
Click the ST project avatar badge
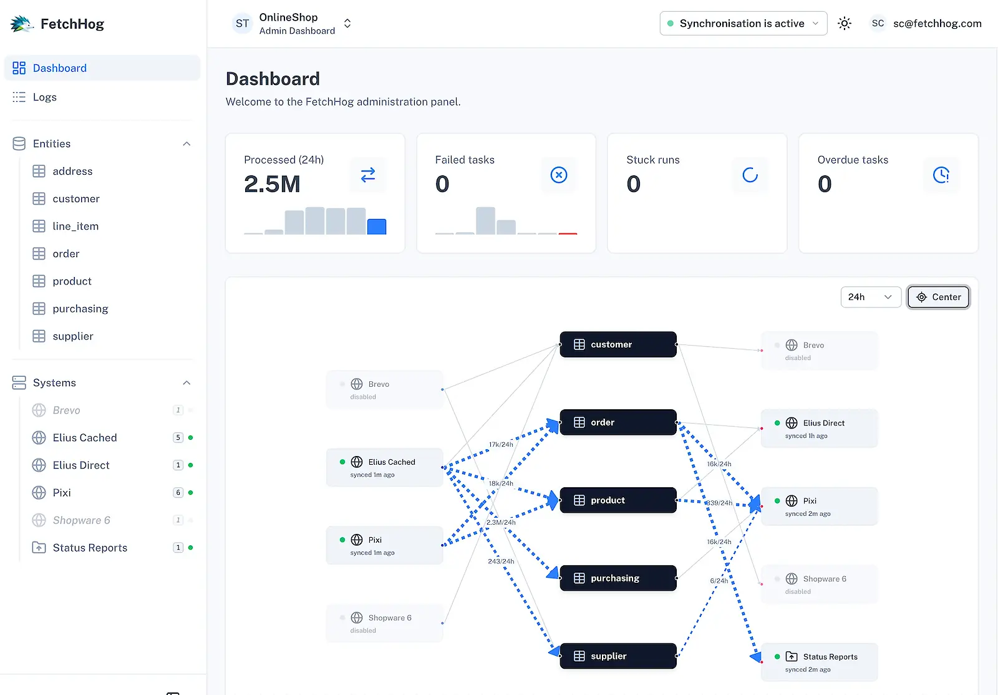tap(242, 24)
